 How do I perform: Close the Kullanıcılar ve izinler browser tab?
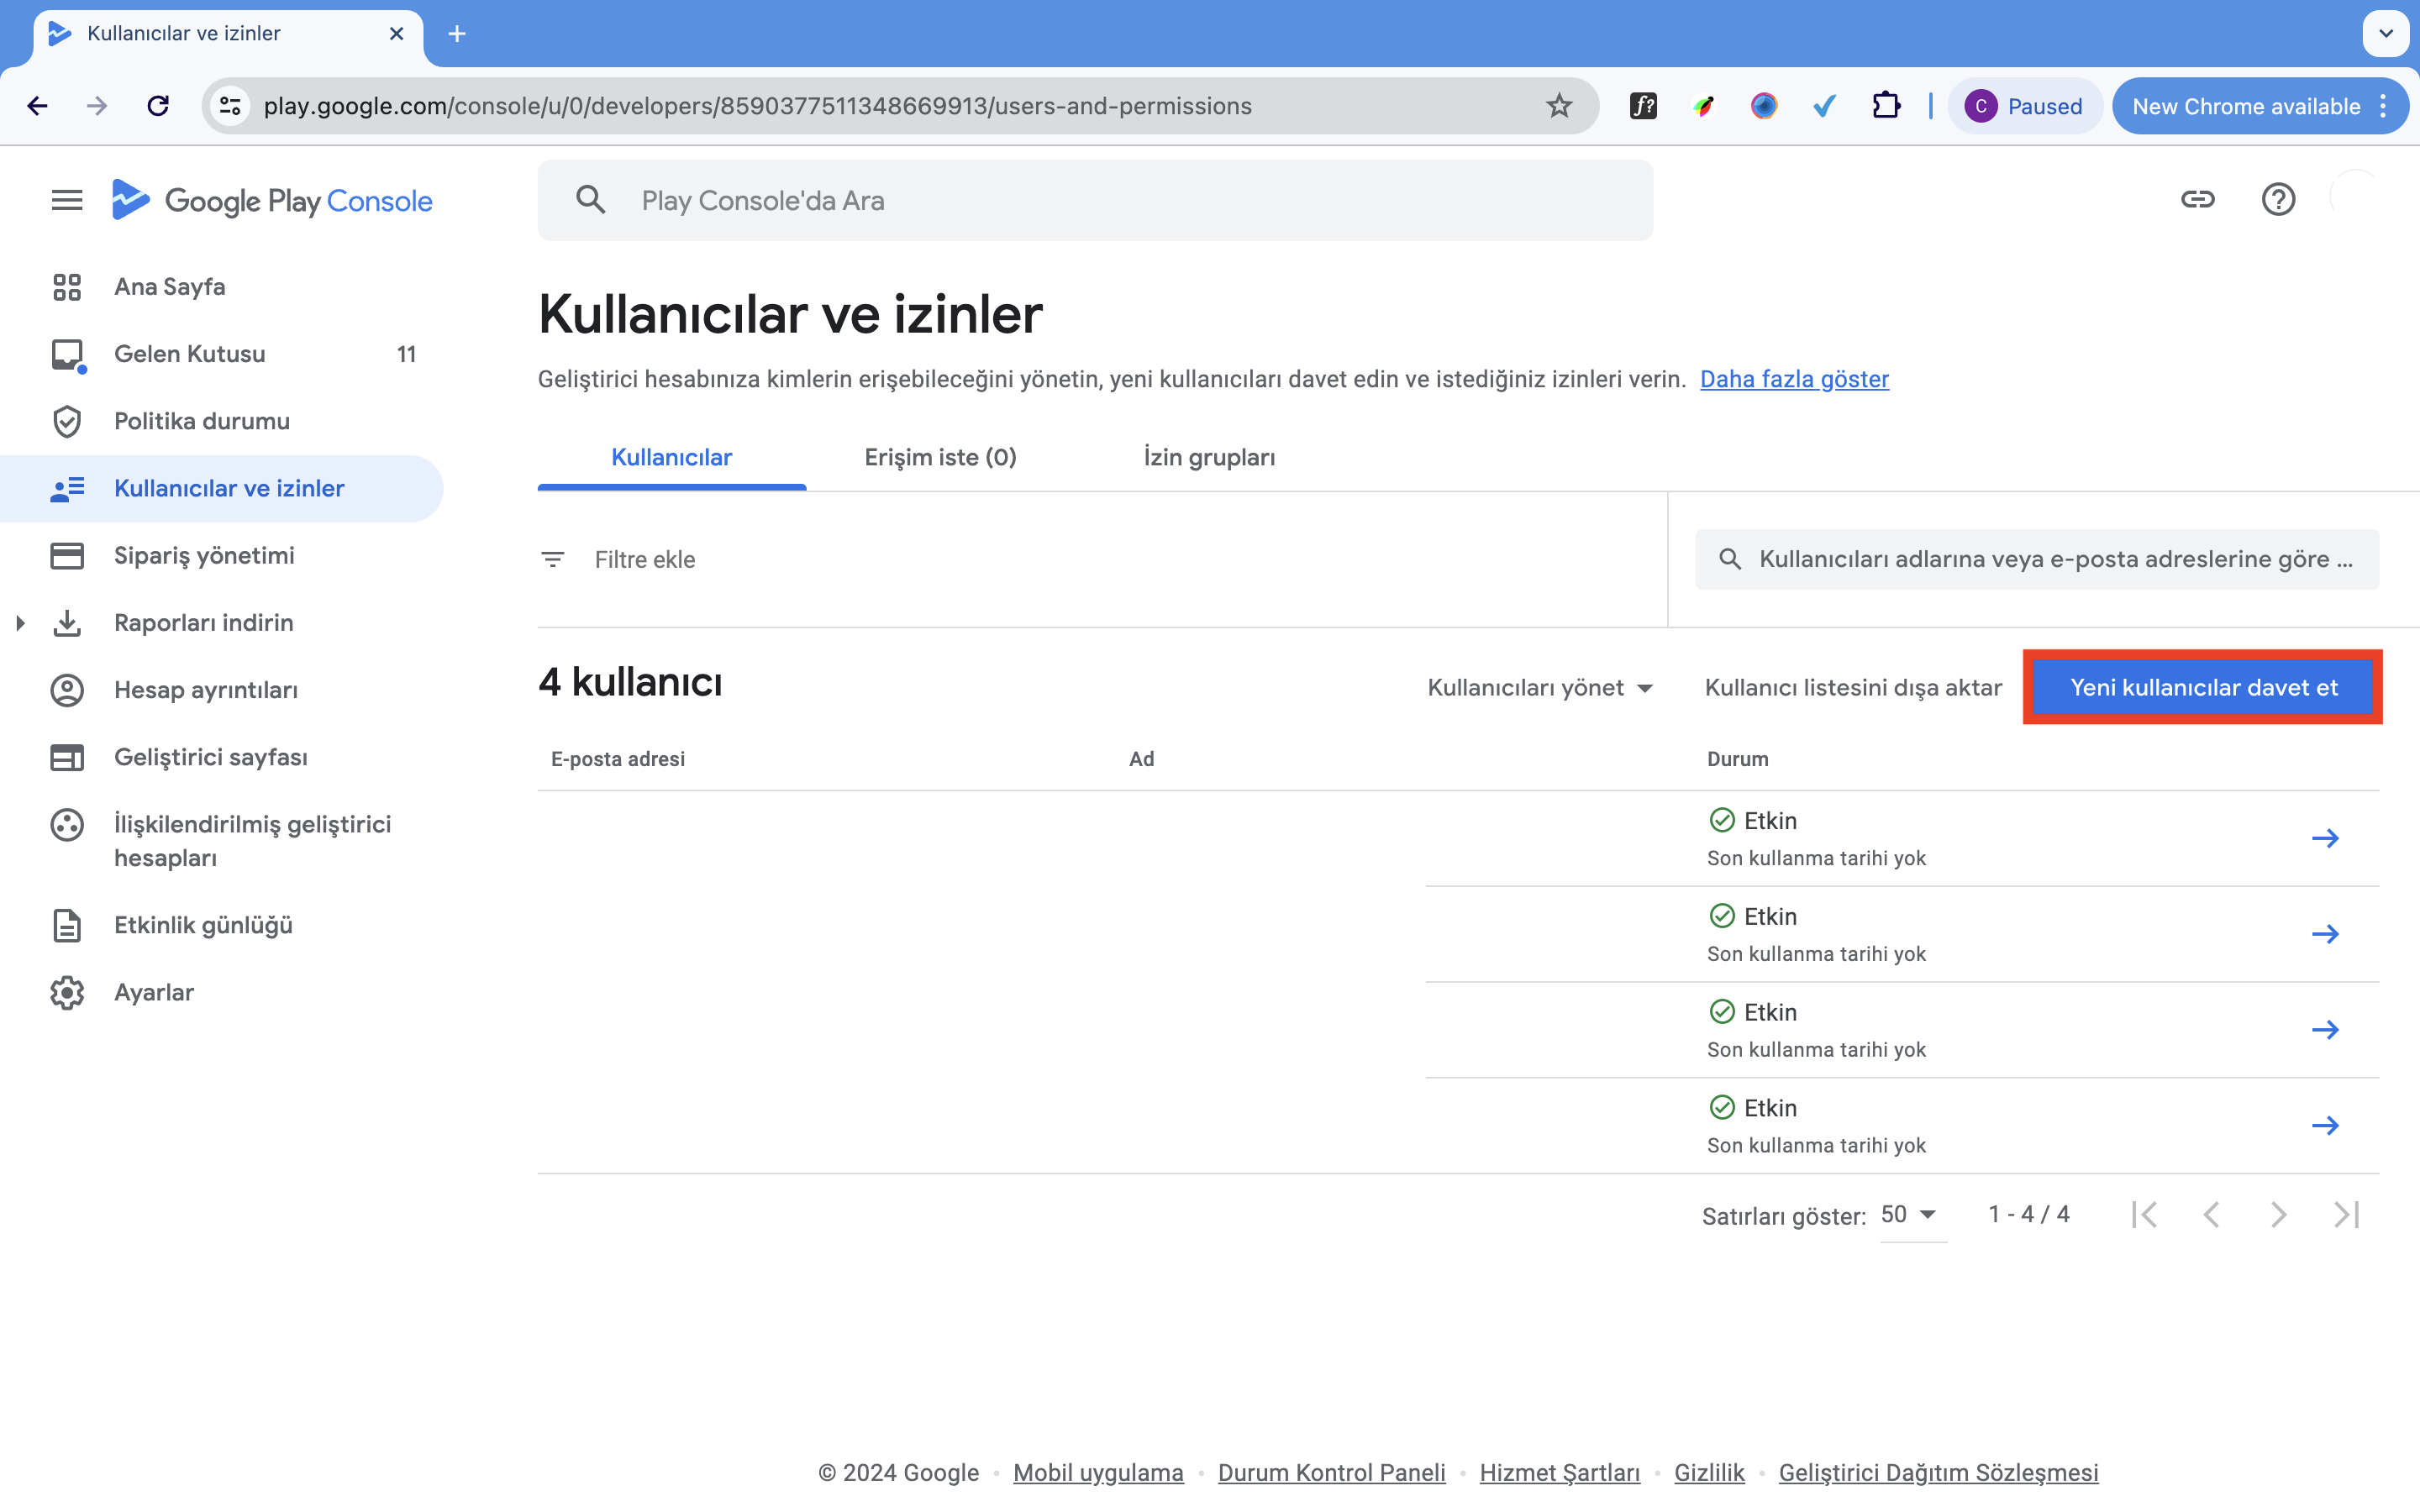point(397,34)
